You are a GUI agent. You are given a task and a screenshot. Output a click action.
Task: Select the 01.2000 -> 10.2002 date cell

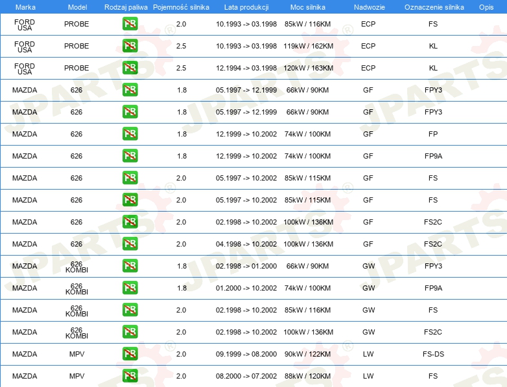pyautogui.click(x=246, y=288)
